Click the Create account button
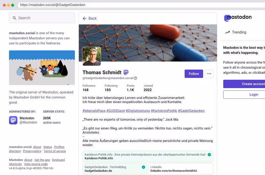This screenshot has width=265, height=175. (x=244, y=84)
